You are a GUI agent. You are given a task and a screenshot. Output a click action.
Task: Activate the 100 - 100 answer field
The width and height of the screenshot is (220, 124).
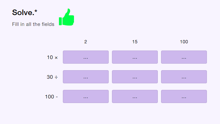tap(184, 96)
